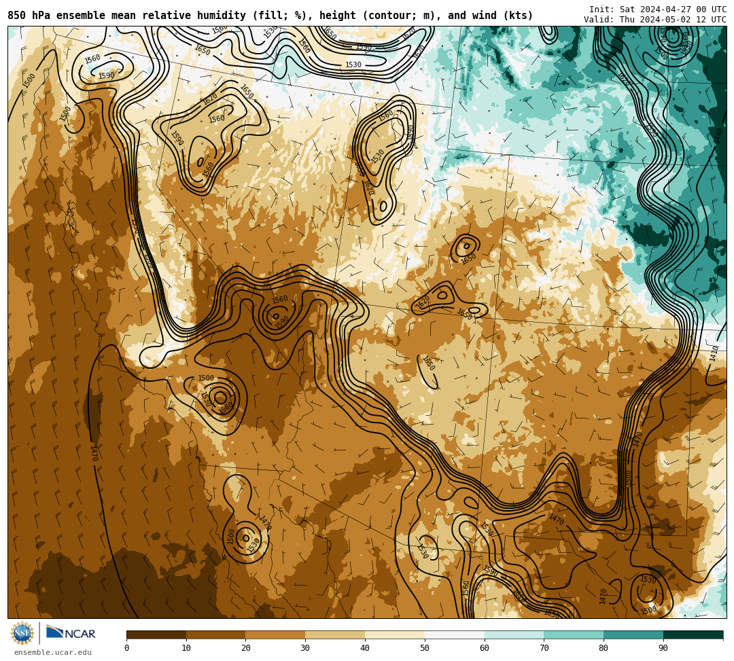Image resolution: width=734 pixels, height=661 pixels.
Task: Click the 0-10 darkest brown color swatch
Action: [156, 635]
